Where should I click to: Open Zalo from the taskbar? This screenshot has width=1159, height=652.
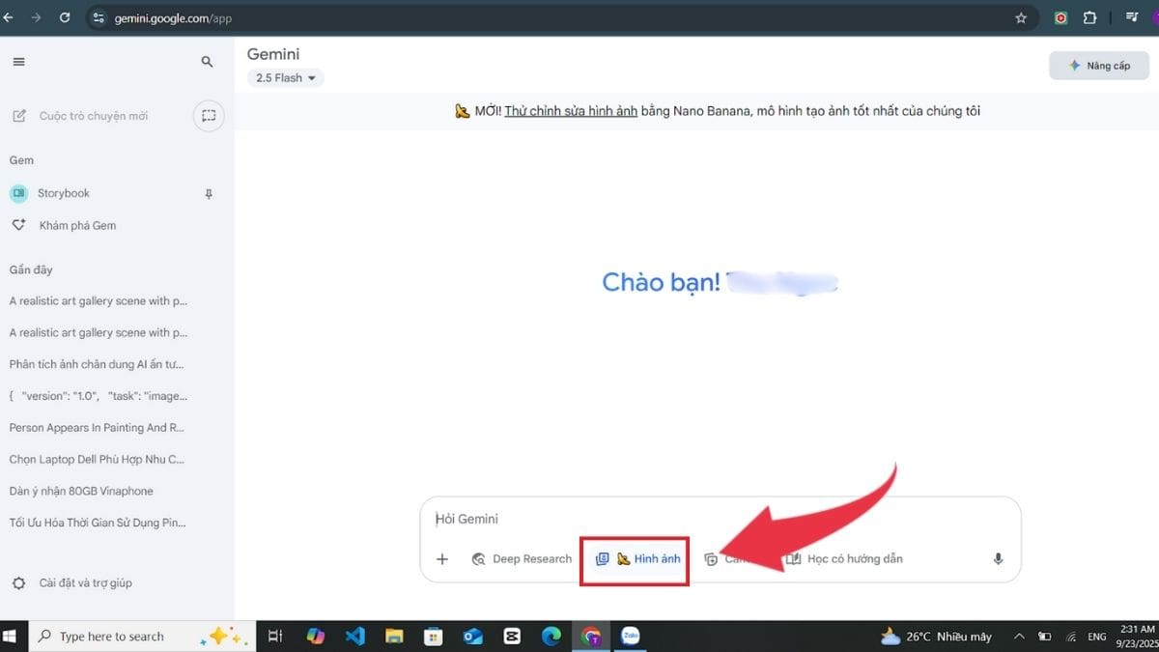click(x=631, y=637)
